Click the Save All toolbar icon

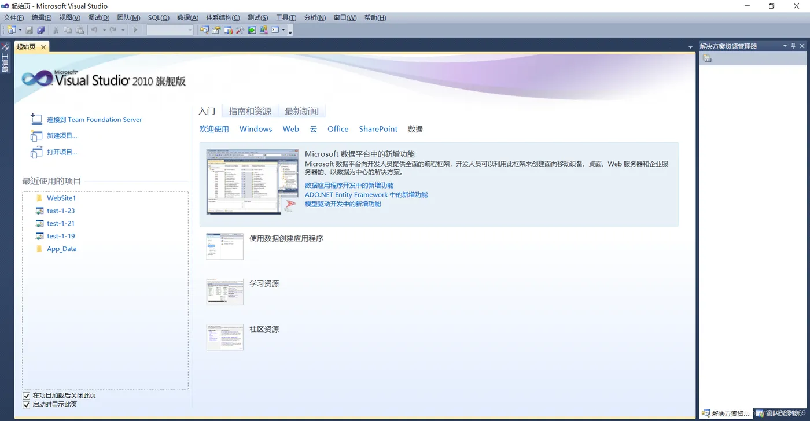41,30
